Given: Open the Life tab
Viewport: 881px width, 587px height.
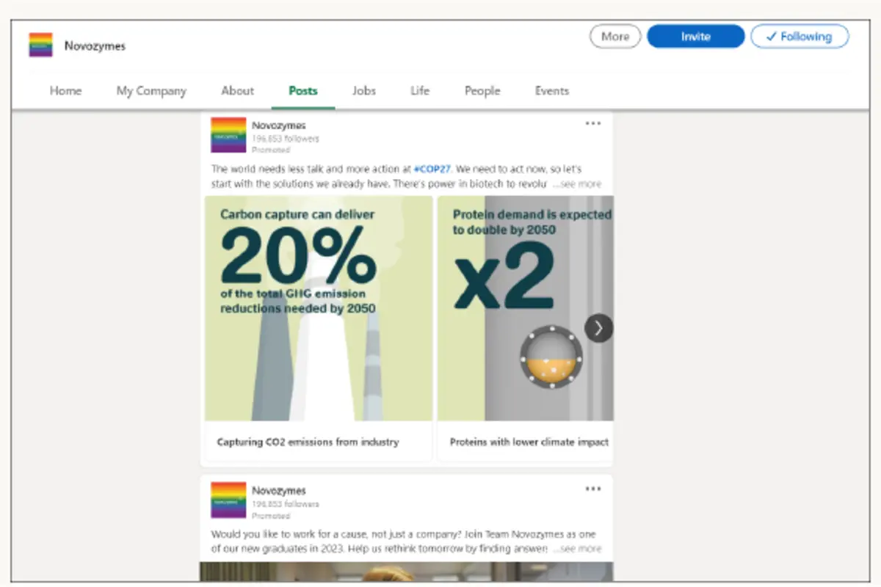Looking at the screenshot, I should tap(420, 91).
